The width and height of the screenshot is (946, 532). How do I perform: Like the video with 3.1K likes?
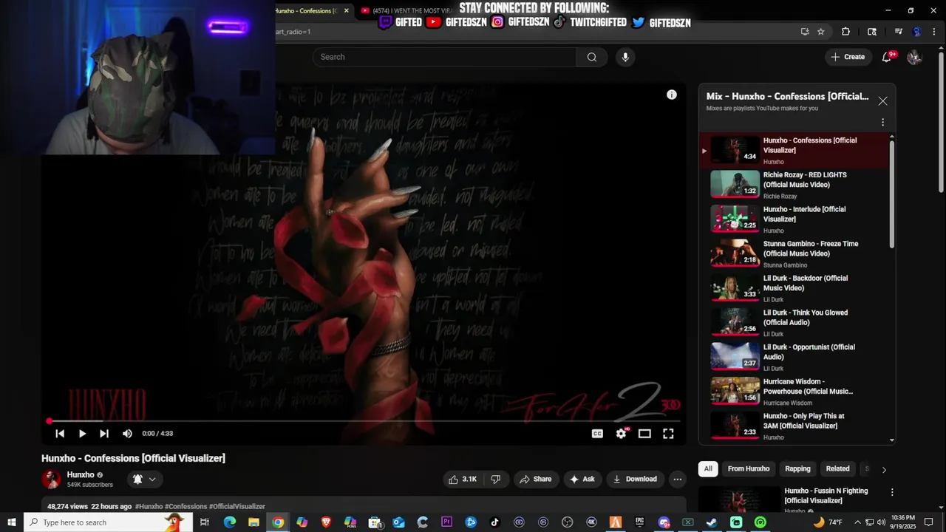pyautogui.click(x=463, y=479)
